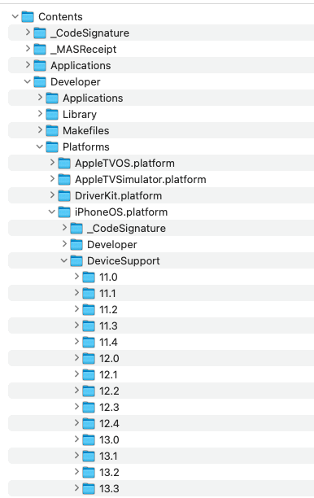314x498 pixels.
Task: Select the 13.2 folder icon
Action: click(x=89, y=473)
